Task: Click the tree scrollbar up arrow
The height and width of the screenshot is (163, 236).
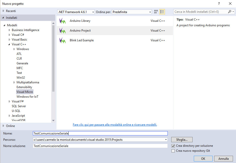Action: click(x=53, y=23)
